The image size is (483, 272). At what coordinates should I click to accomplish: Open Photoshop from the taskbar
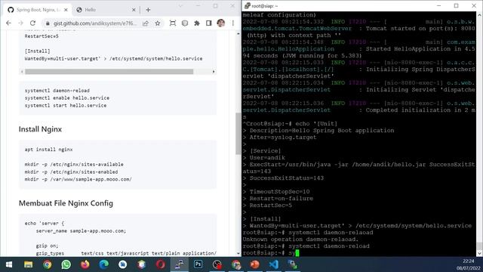198,264
